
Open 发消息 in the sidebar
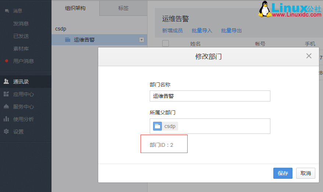(21, 24)
